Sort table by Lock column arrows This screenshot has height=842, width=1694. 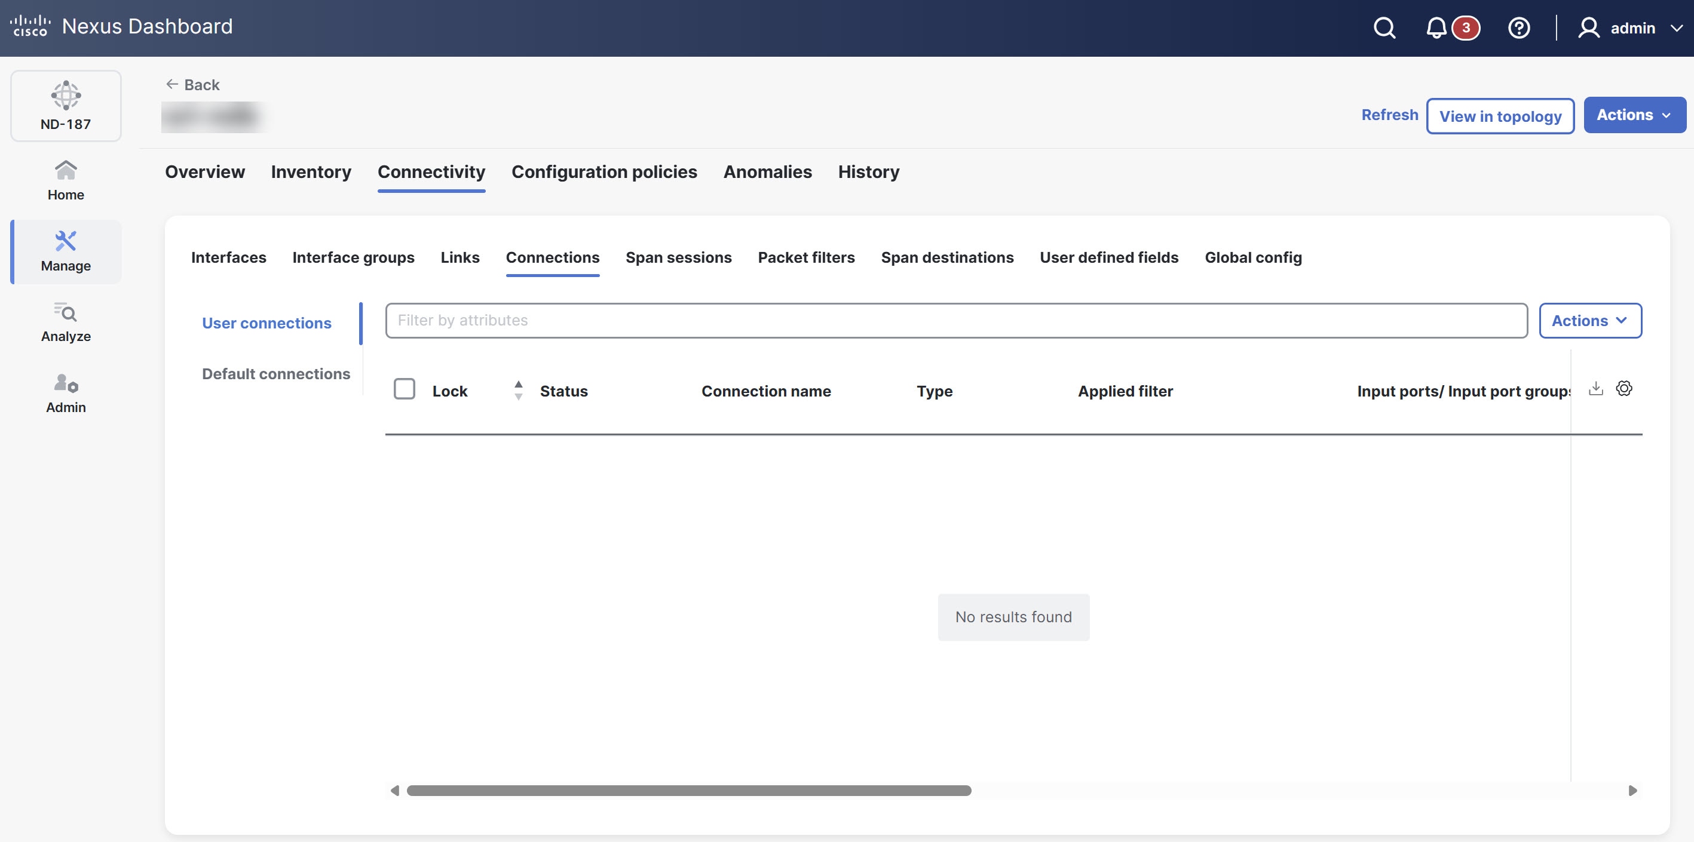pyautogui.click(x=518, y=391)
